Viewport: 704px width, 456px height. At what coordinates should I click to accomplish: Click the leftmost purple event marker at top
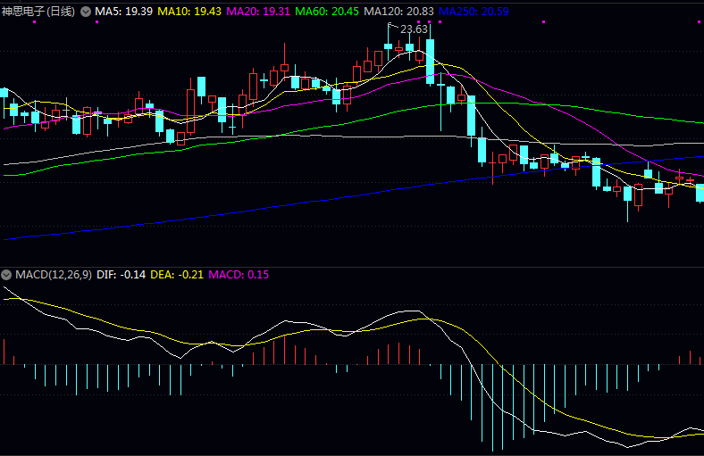point(34,21)
